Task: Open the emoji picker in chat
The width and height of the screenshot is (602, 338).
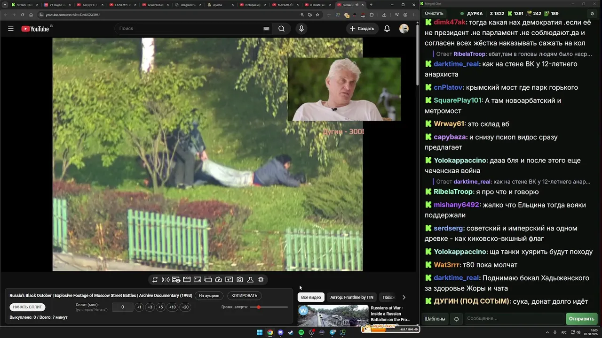Action: click(456, 319)
